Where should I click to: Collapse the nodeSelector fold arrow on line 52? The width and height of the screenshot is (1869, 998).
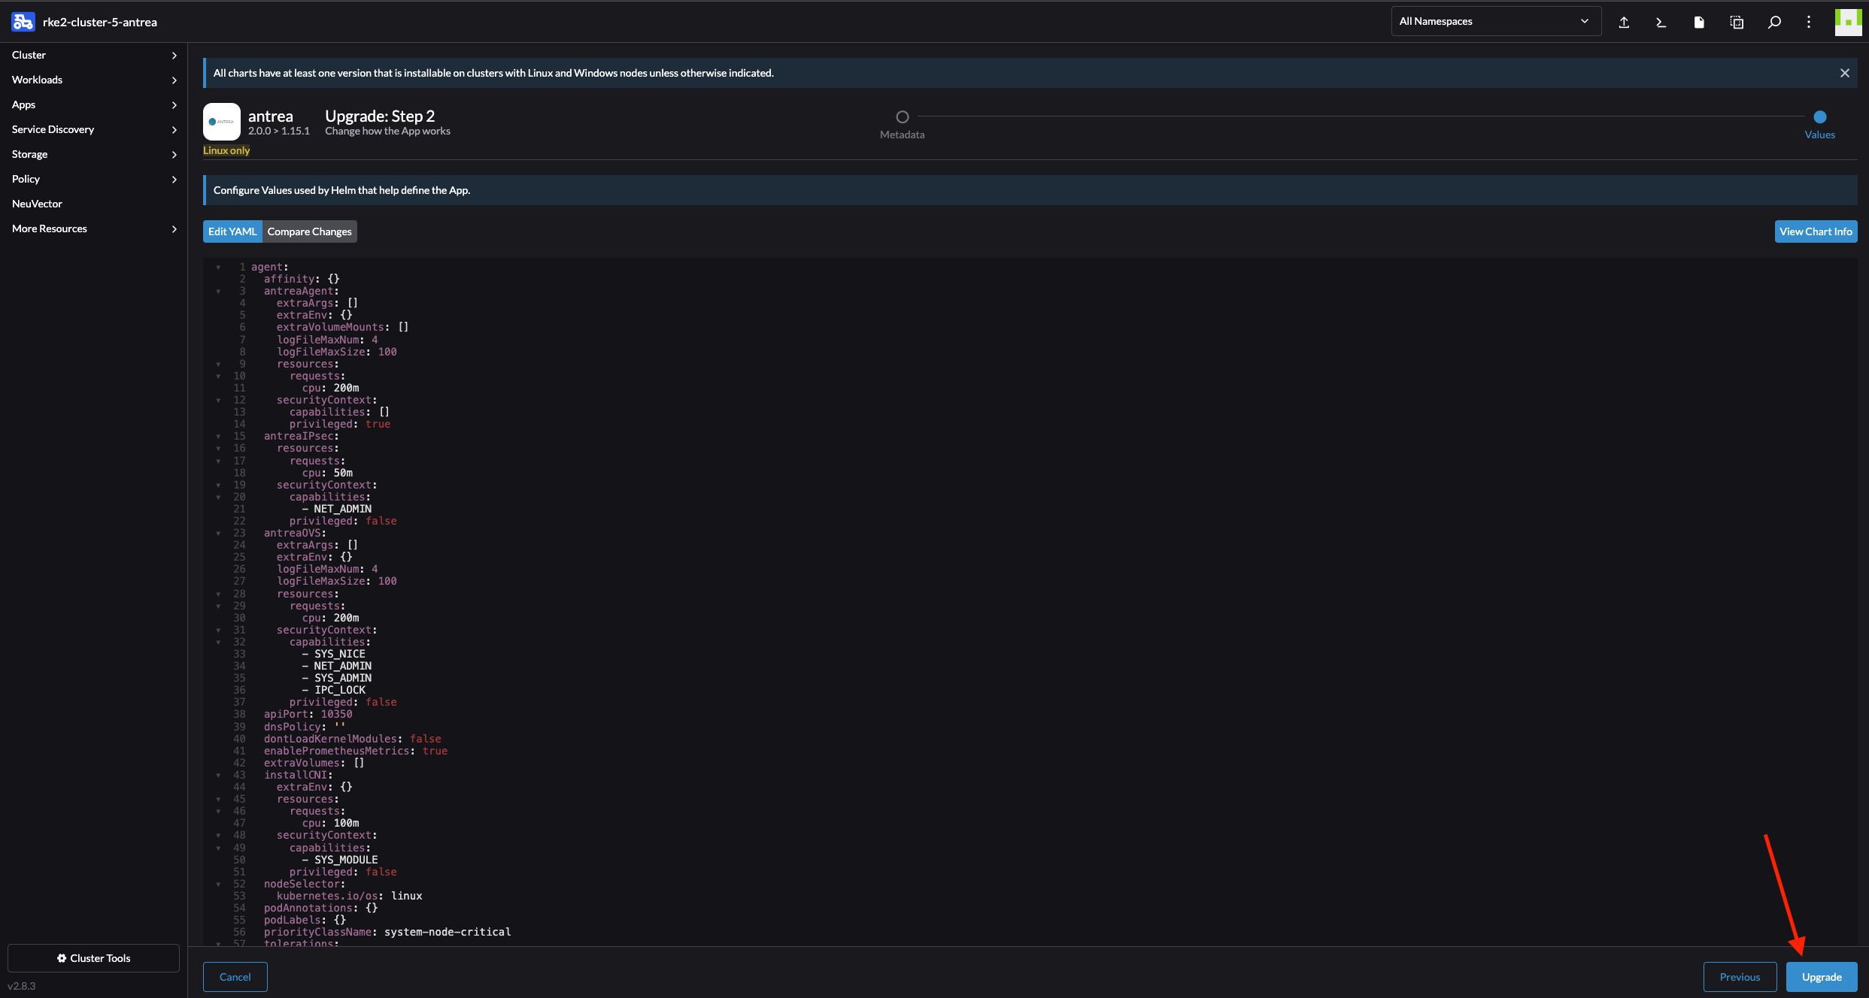(218, 884)
